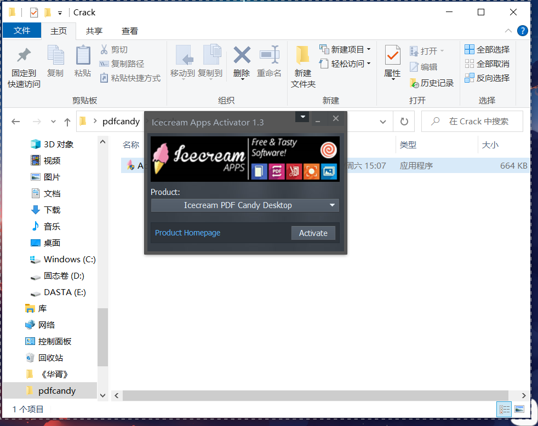The width and height of the screenshot is (538, 426).
Task: Select Desktop (桌面) in sidebar
Action: click(46, 243)
